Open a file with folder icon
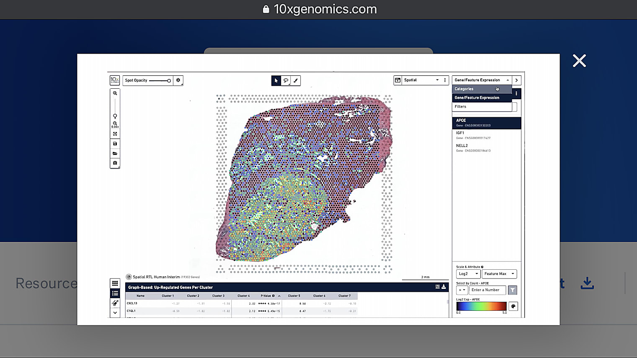Image resolution: width=637 pixels, height=358 pixels. click(115, 153)
